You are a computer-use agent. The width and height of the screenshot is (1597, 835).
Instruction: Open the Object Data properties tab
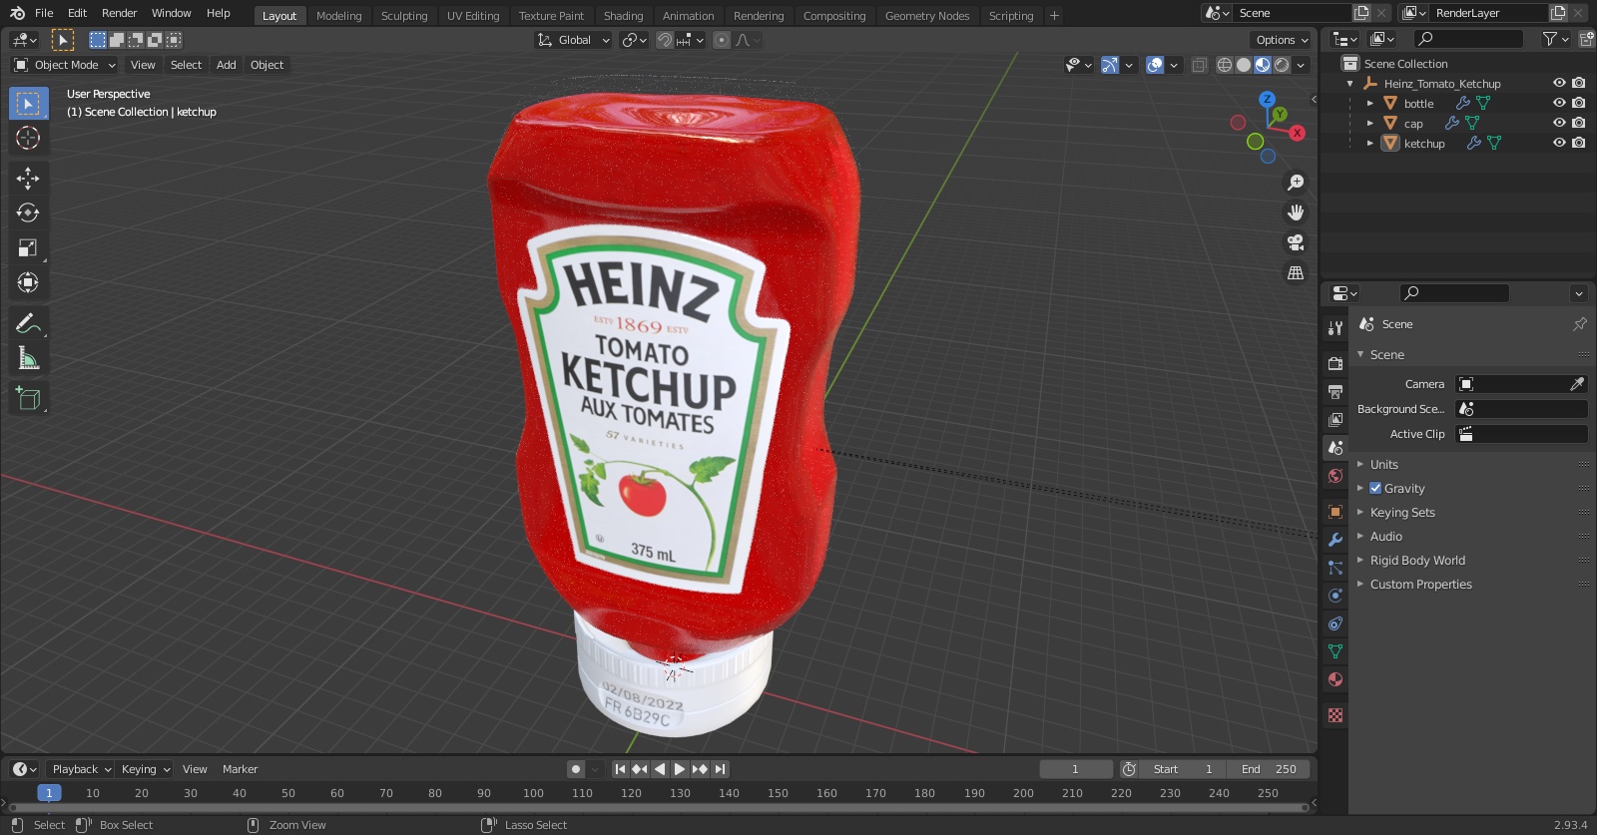[x=1335, y=651]
